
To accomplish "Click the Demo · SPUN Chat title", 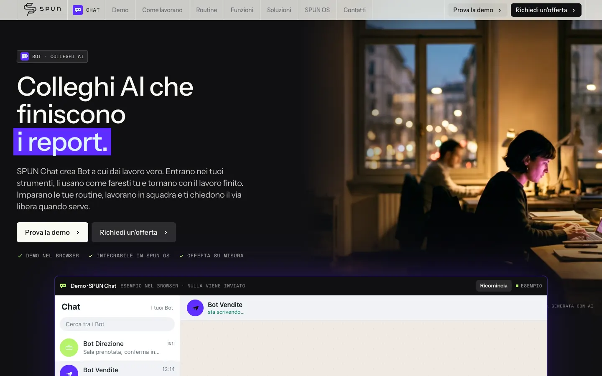I will pos(93,286).
